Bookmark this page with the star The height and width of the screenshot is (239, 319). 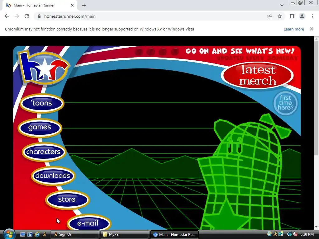click(x=280, y=16)
